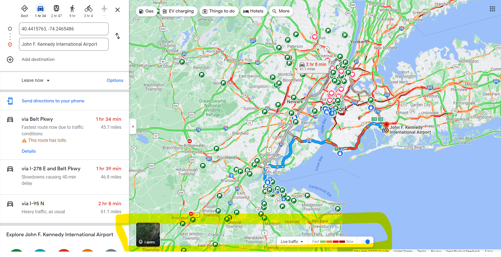
Task: Click the Gas filter chip
Action: [x=146, y=11]
